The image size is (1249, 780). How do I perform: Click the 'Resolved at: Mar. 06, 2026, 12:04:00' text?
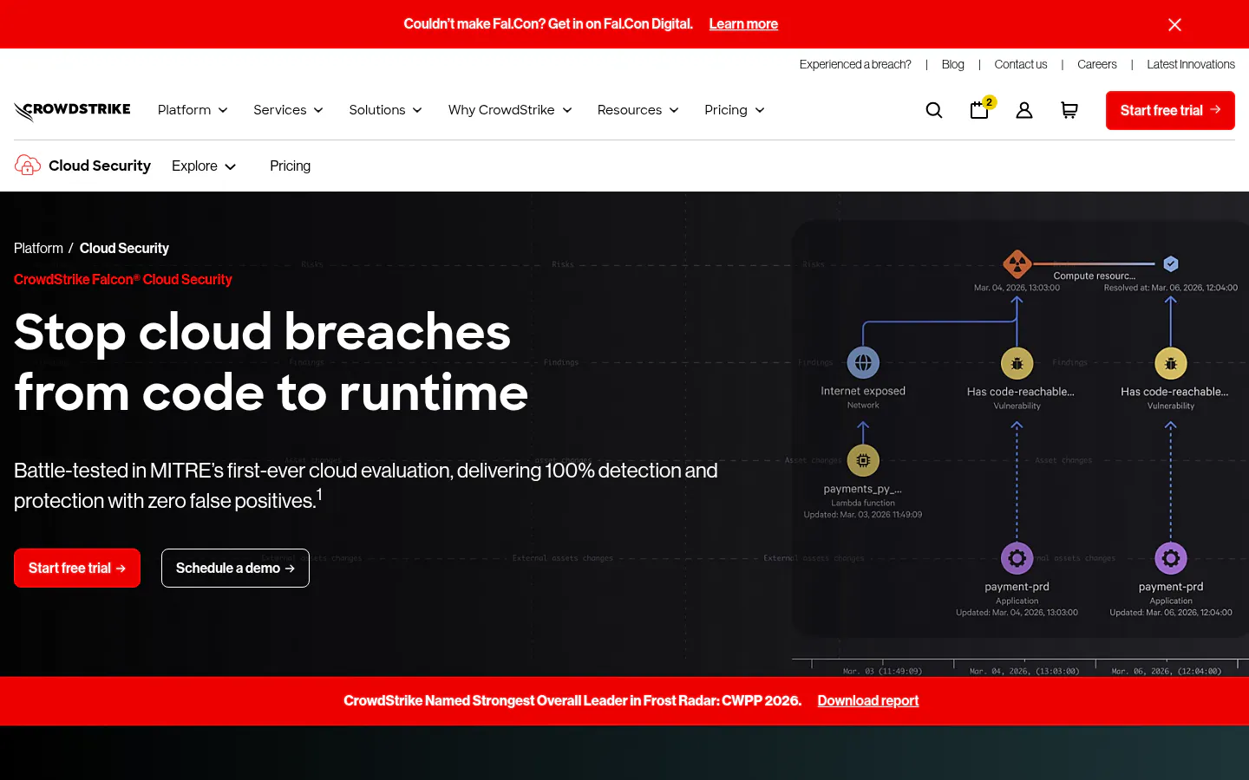pyautogui.click(x=1170, y=288)
